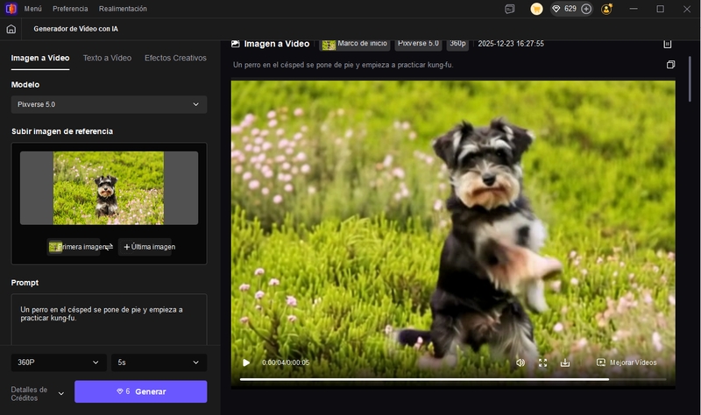701x415 pixels.
Task: Click the reference image thumbnail
Action: click(x=109, y=187)
